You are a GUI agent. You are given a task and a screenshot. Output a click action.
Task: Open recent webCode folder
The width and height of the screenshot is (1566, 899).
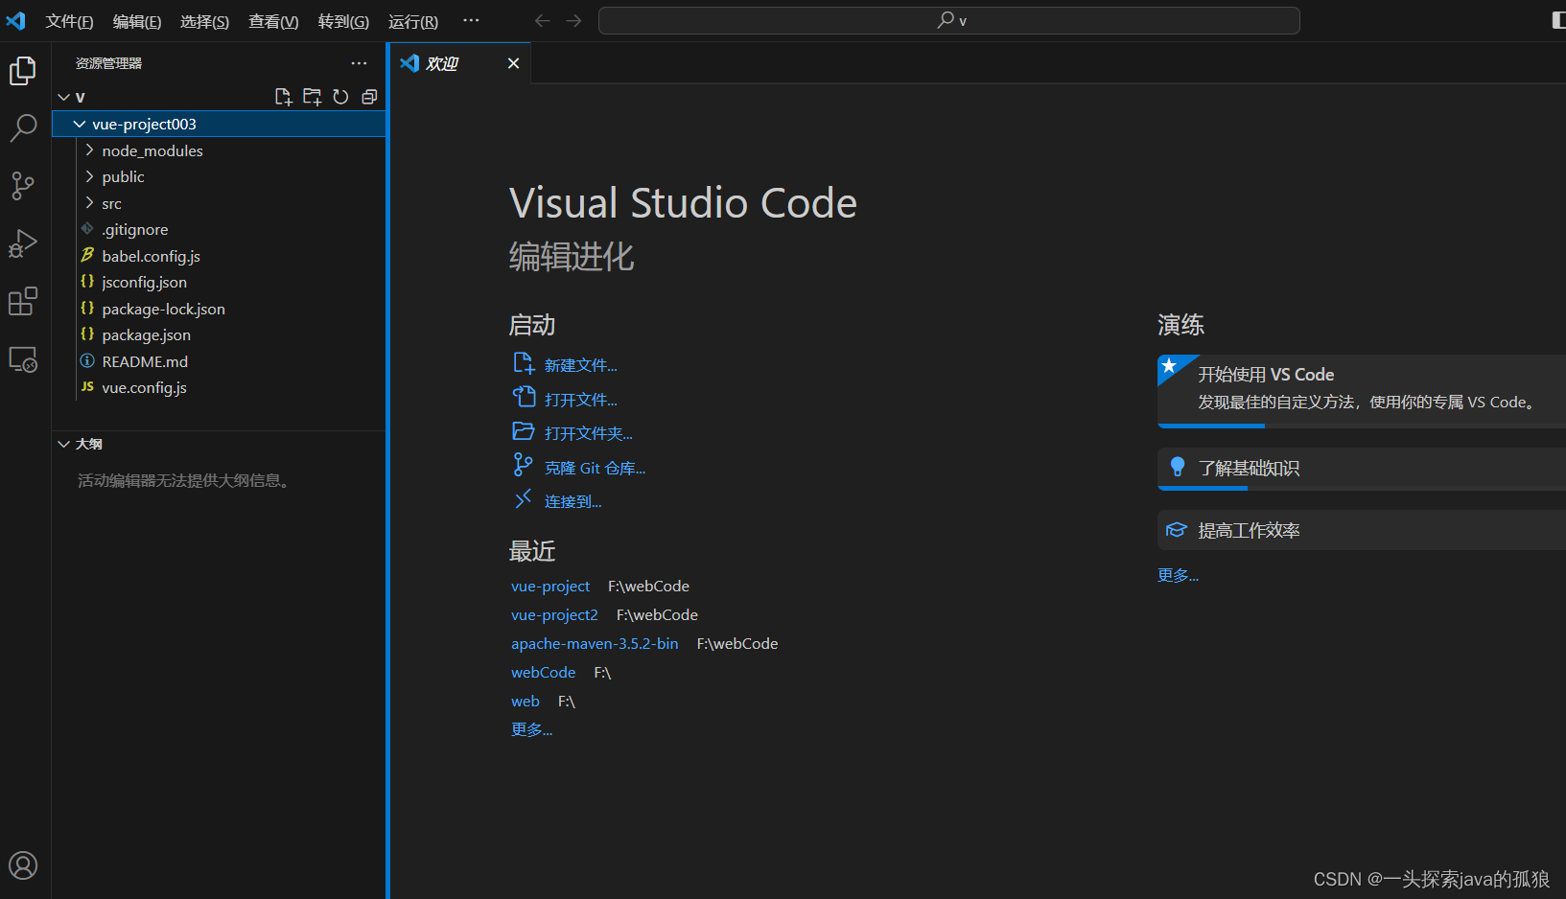click(543, 672)
